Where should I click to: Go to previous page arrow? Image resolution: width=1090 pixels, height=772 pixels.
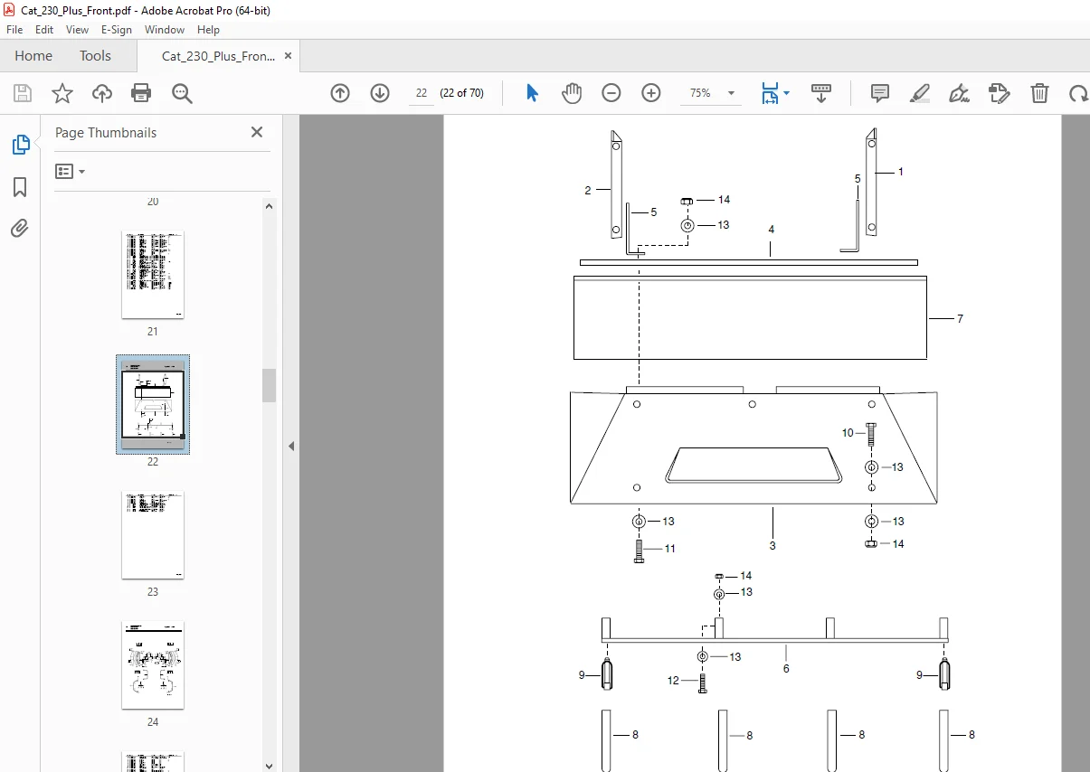tap(340, 93)
